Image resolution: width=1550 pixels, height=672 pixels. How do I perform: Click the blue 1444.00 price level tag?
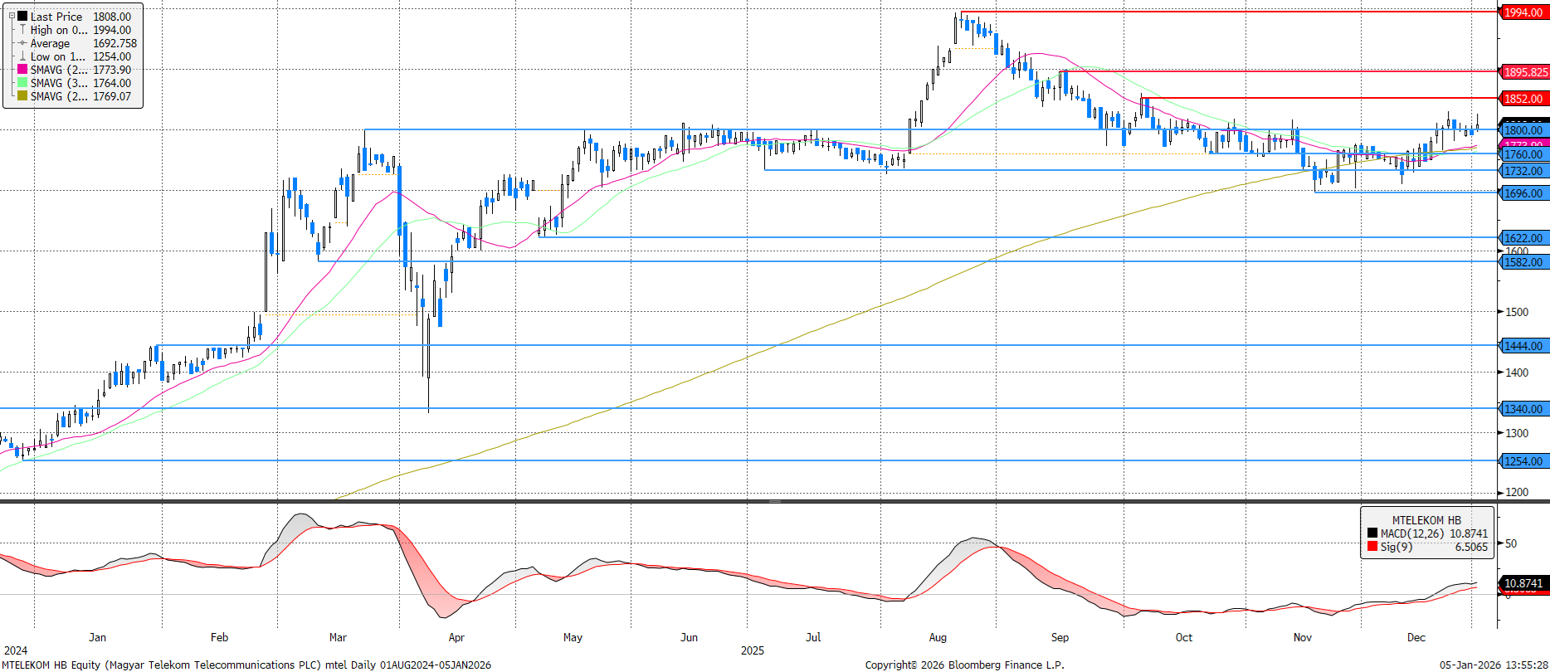click(x=1523, y=346)
